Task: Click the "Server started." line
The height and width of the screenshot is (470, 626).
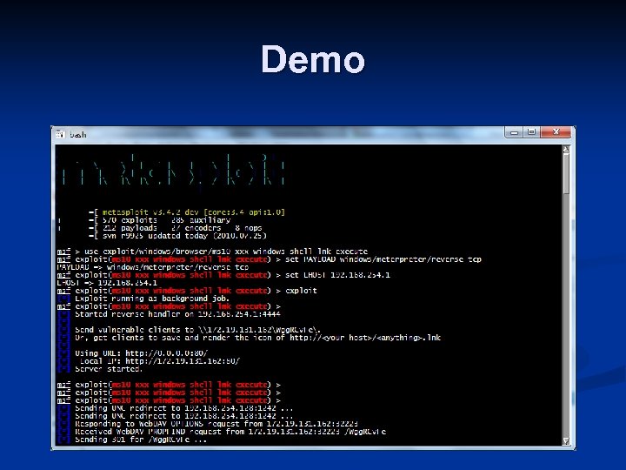Action: click(x=109, y=369)
